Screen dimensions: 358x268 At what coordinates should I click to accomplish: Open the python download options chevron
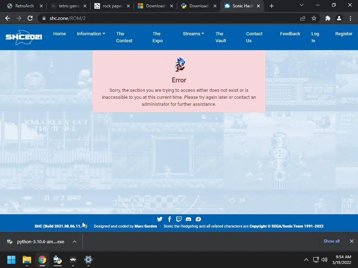[x=74, y=241]
